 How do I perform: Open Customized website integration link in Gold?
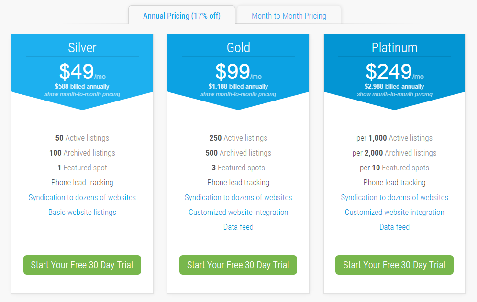[238, 212]
